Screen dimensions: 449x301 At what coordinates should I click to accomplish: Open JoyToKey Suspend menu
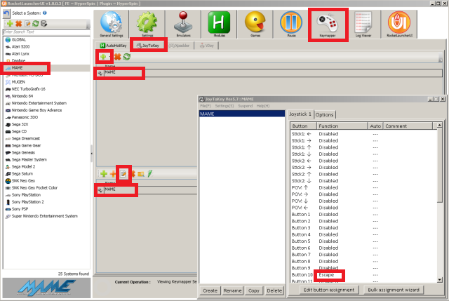(245, 106)
